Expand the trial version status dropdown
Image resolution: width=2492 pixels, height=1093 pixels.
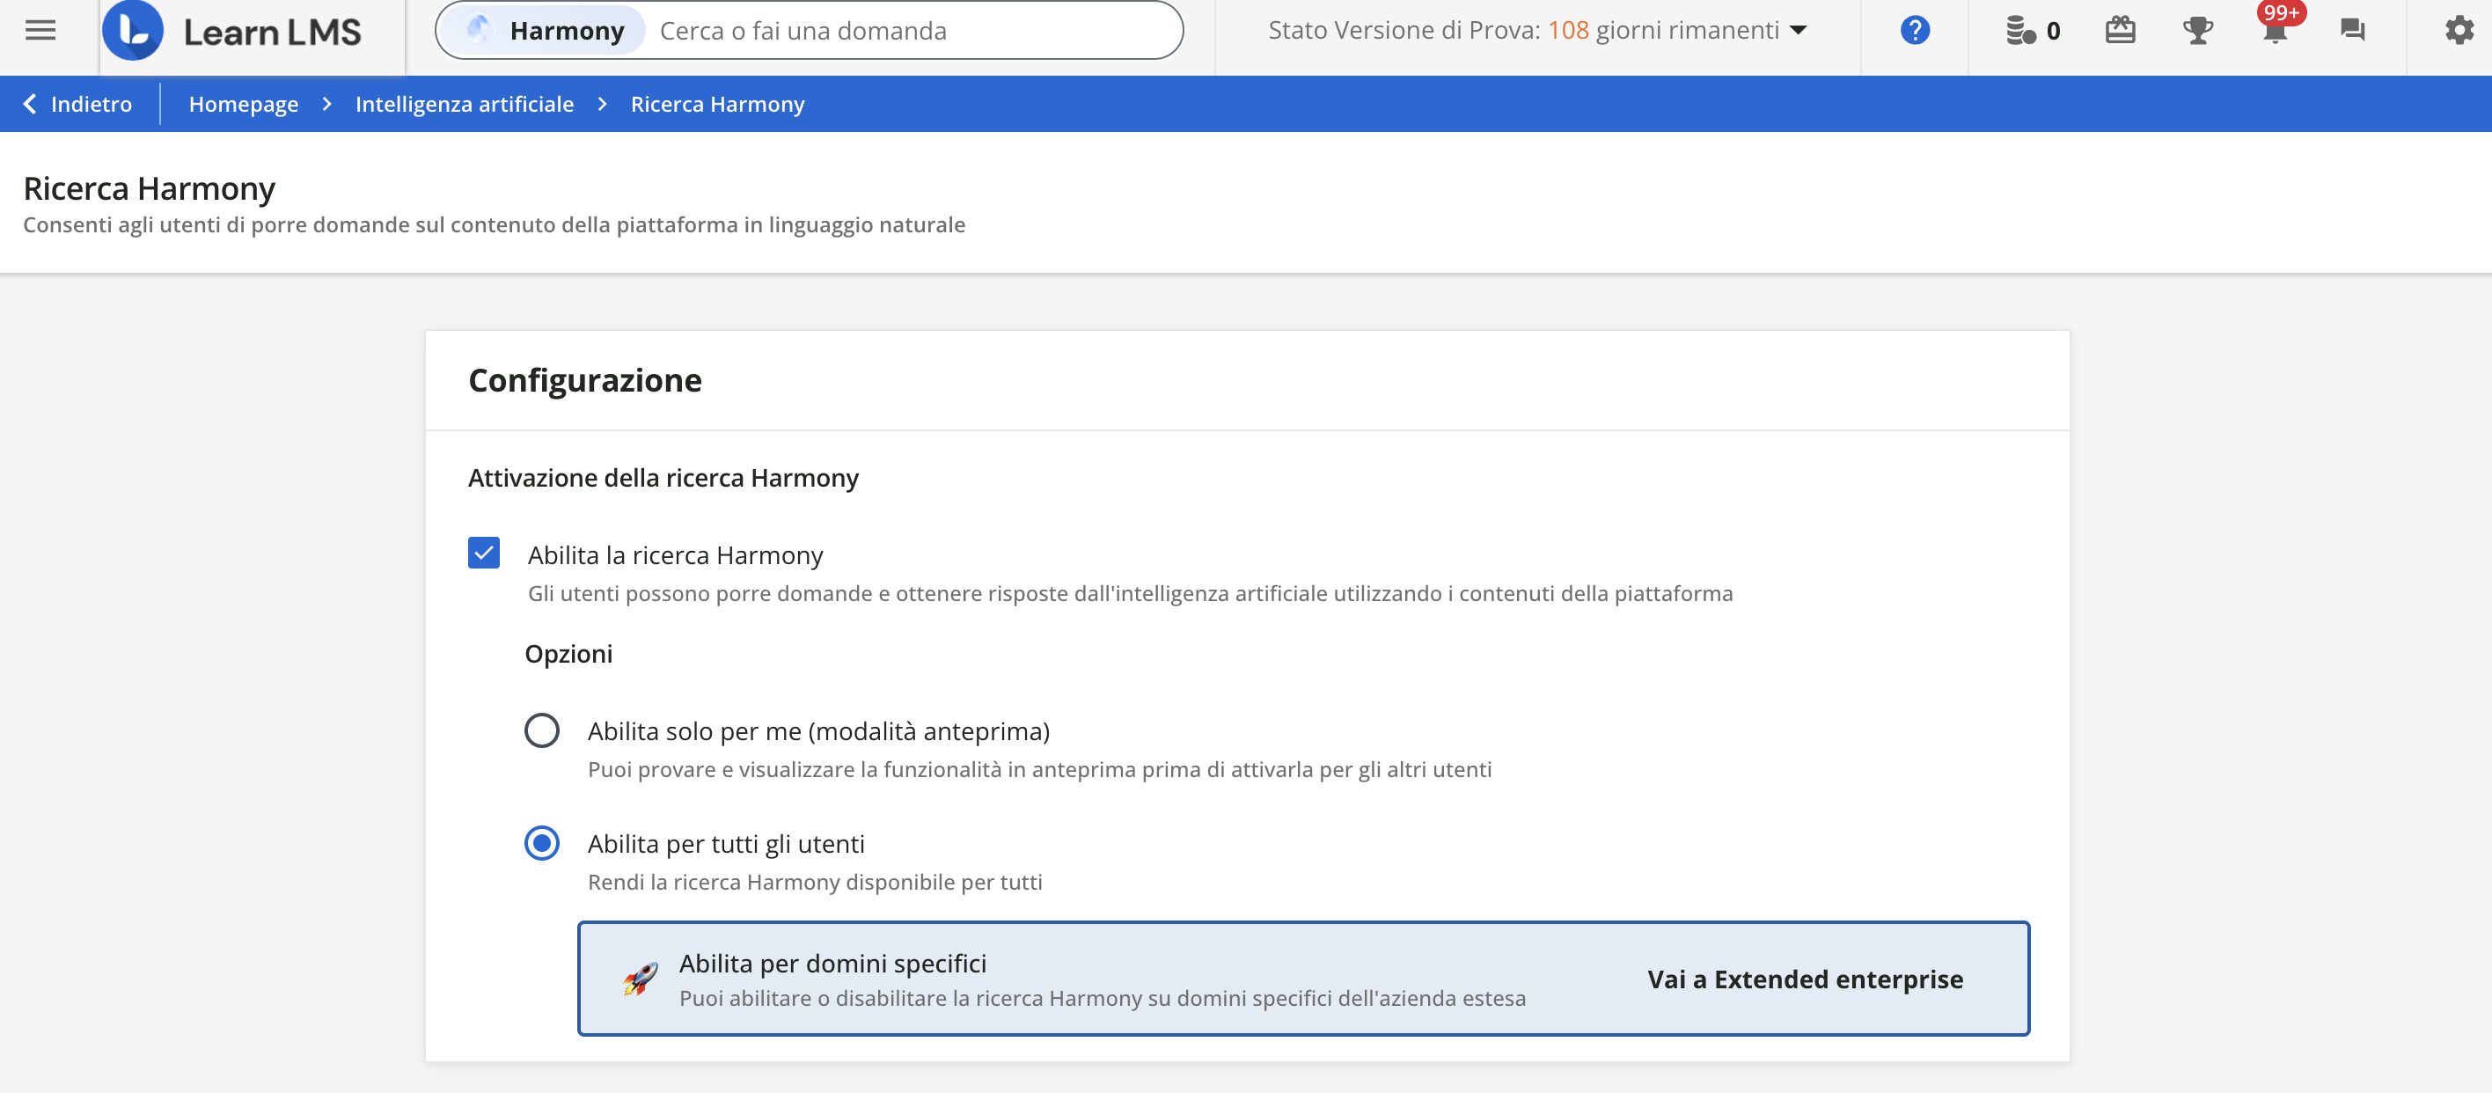point(1799,31)
